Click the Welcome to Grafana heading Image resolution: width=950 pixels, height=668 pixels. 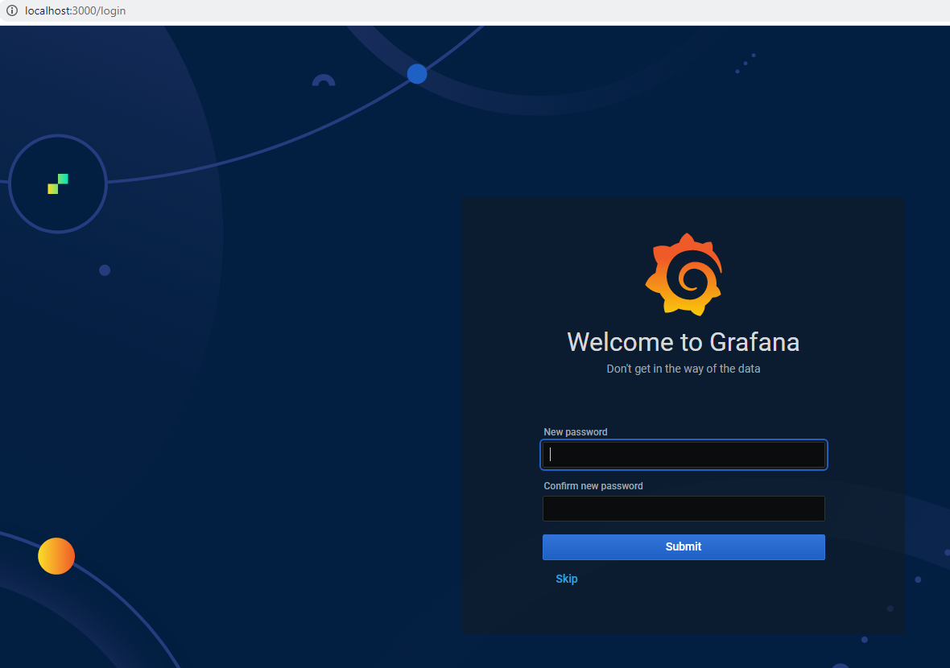684,342
